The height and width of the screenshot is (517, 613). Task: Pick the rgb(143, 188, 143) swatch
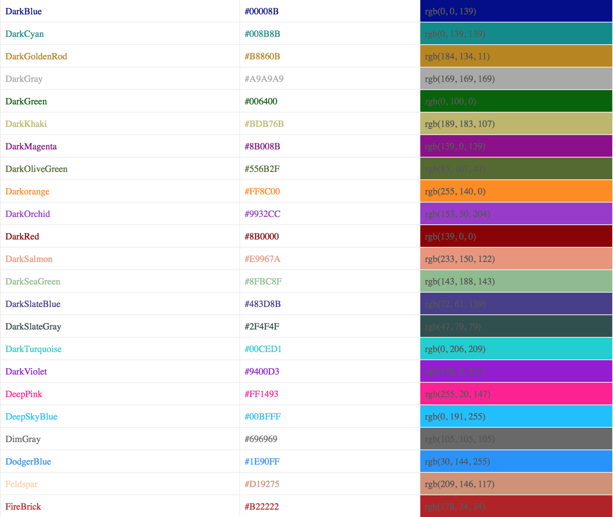(x=516, y=281)
